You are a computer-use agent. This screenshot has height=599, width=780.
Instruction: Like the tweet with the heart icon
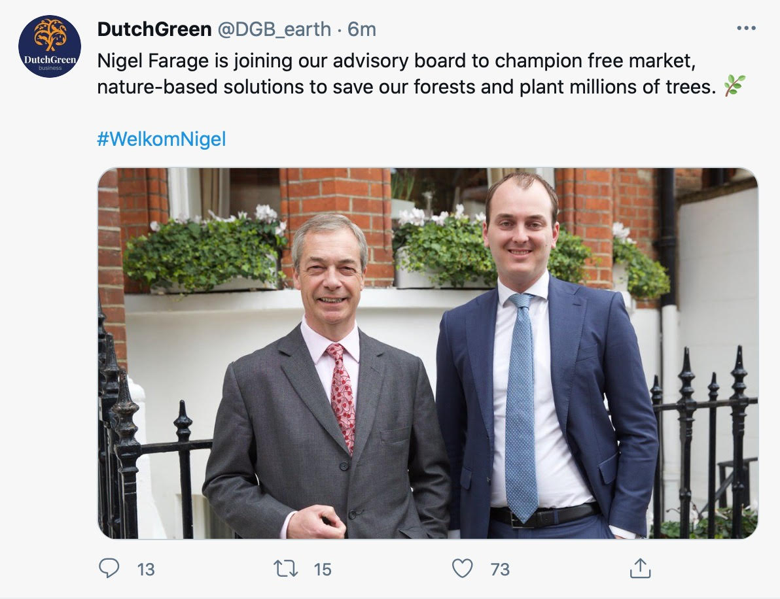coord(462,568)
